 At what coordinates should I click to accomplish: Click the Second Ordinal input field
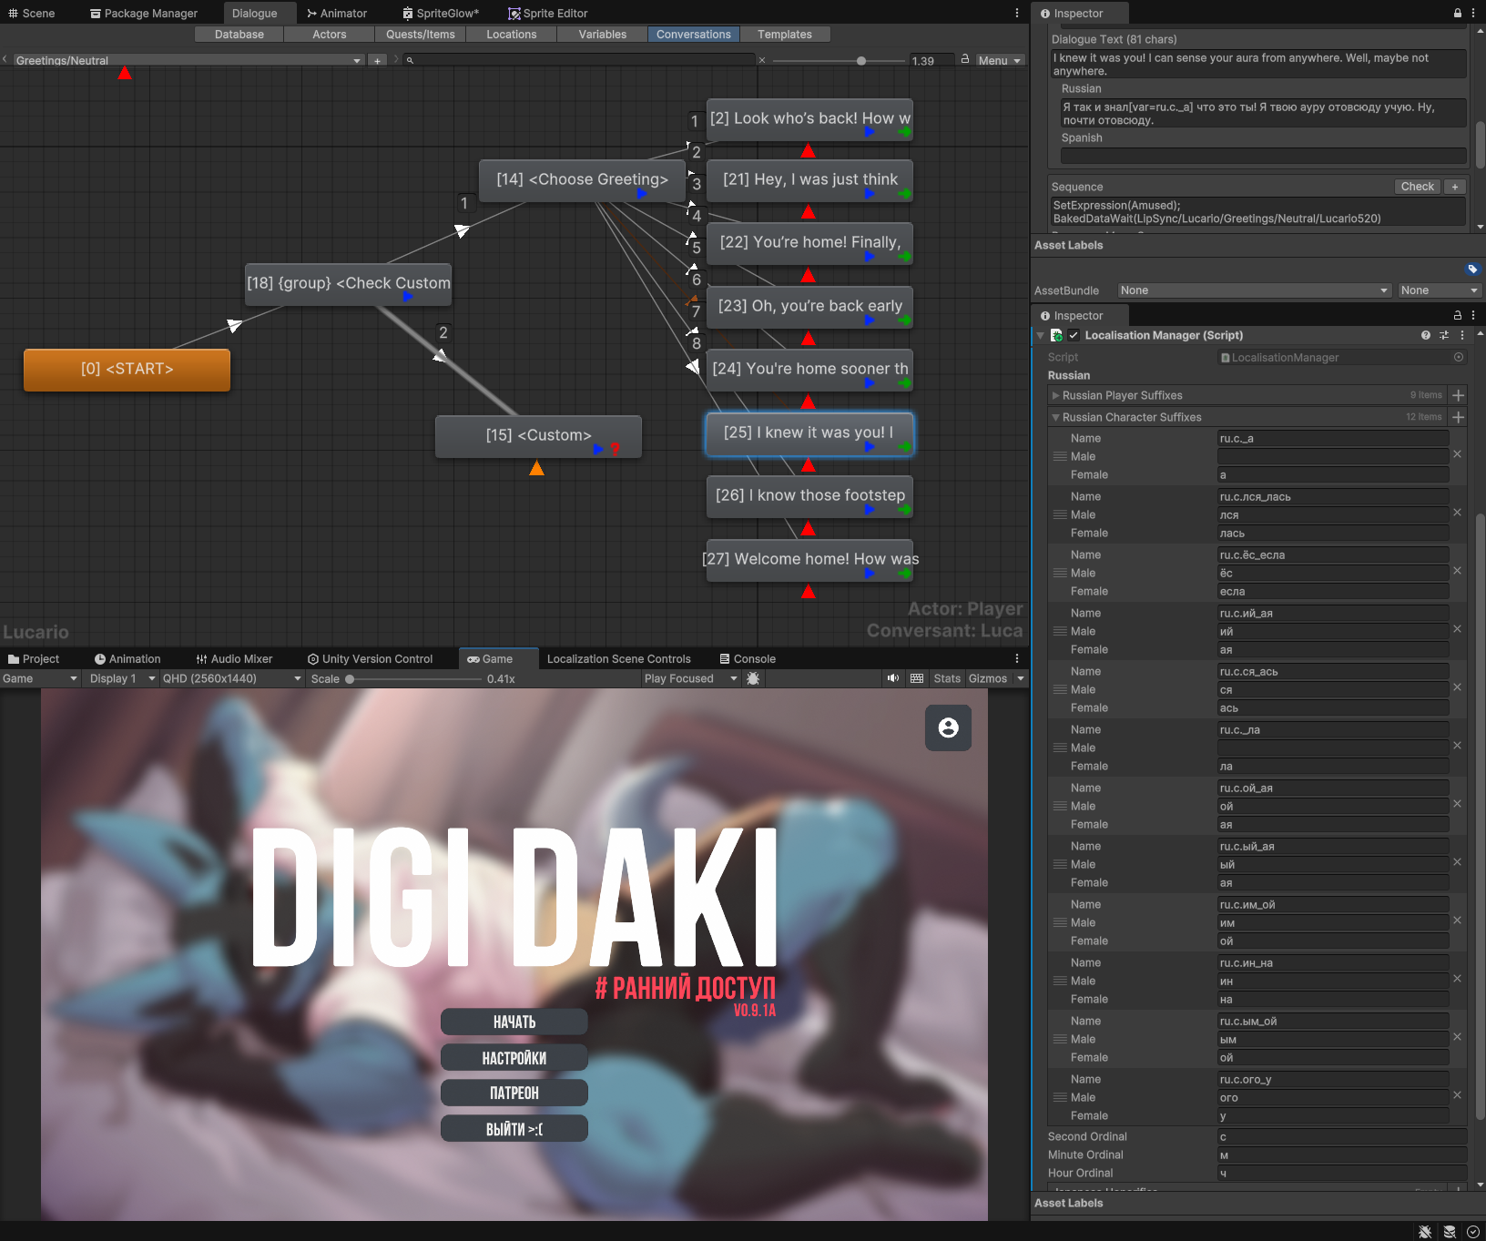(1342, 1137)
